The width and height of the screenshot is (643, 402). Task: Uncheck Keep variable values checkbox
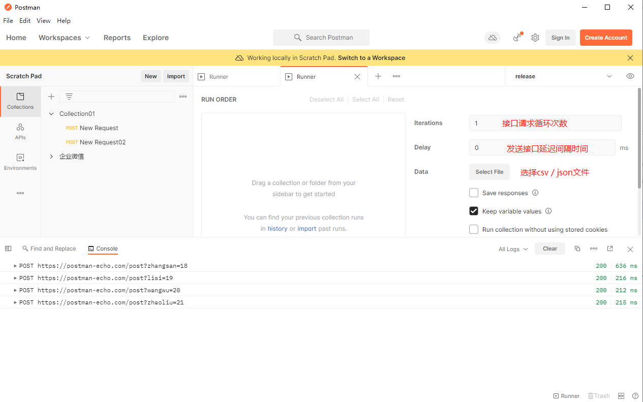[x=474, y=211]
